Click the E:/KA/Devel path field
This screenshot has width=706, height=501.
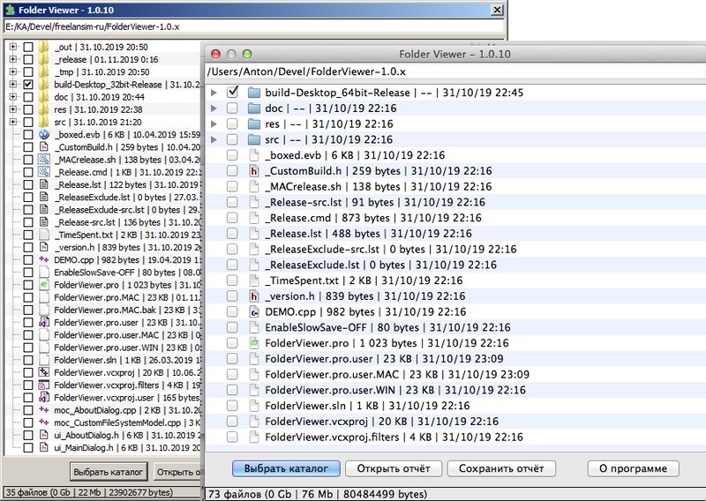click(x=253, y=26)
